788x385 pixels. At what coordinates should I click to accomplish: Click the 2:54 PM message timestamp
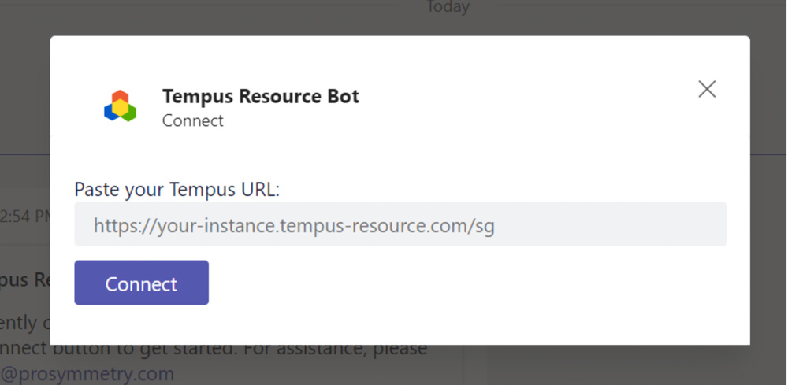[x=25, y=217]
